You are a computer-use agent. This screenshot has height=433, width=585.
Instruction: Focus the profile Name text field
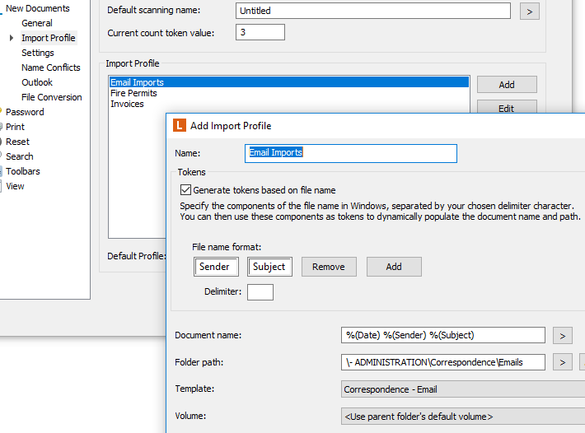(x=351, y=153)
